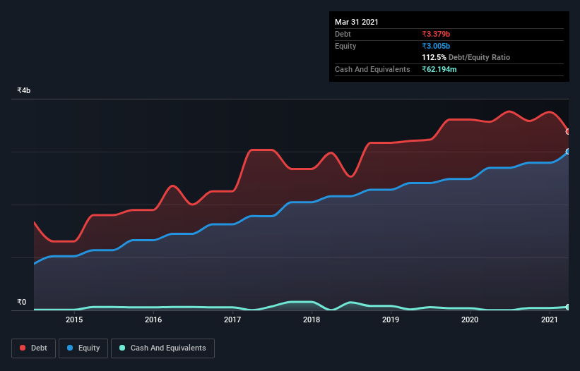Click the ₹62.194m cash value
This screenshot has width=580, height=371.
(439, 69)
